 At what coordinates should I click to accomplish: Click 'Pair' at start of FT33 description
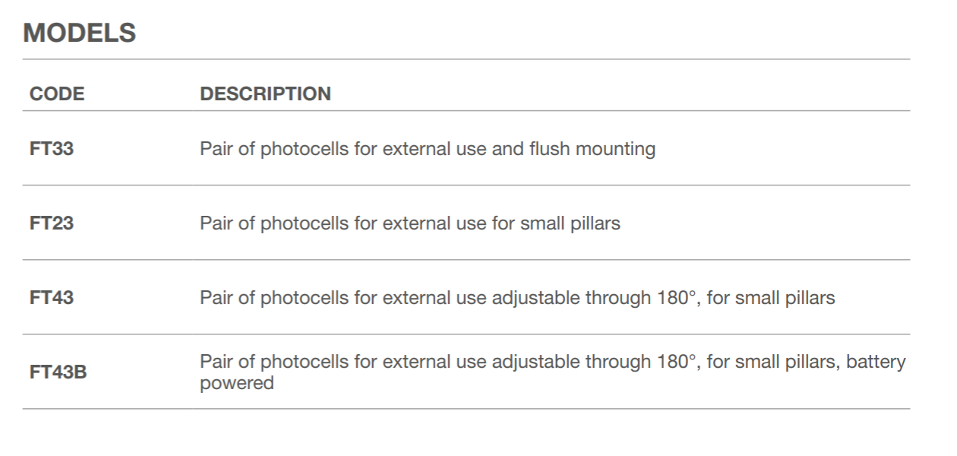point(216,148)
